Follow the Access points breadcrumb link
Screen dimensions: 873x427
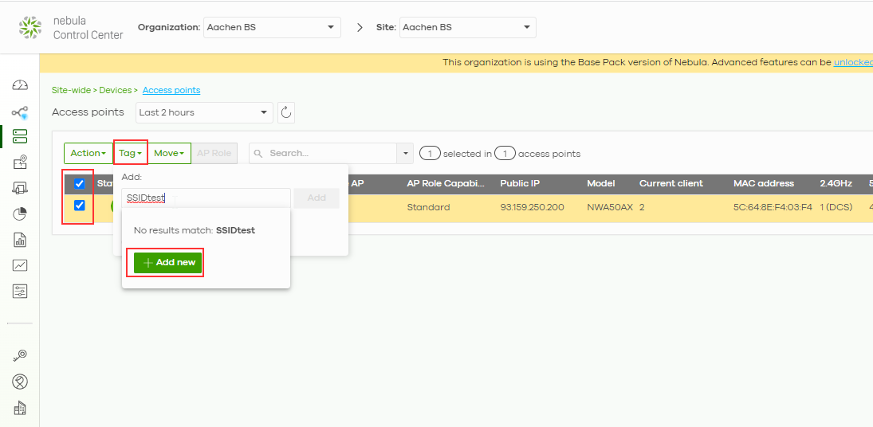171,91
